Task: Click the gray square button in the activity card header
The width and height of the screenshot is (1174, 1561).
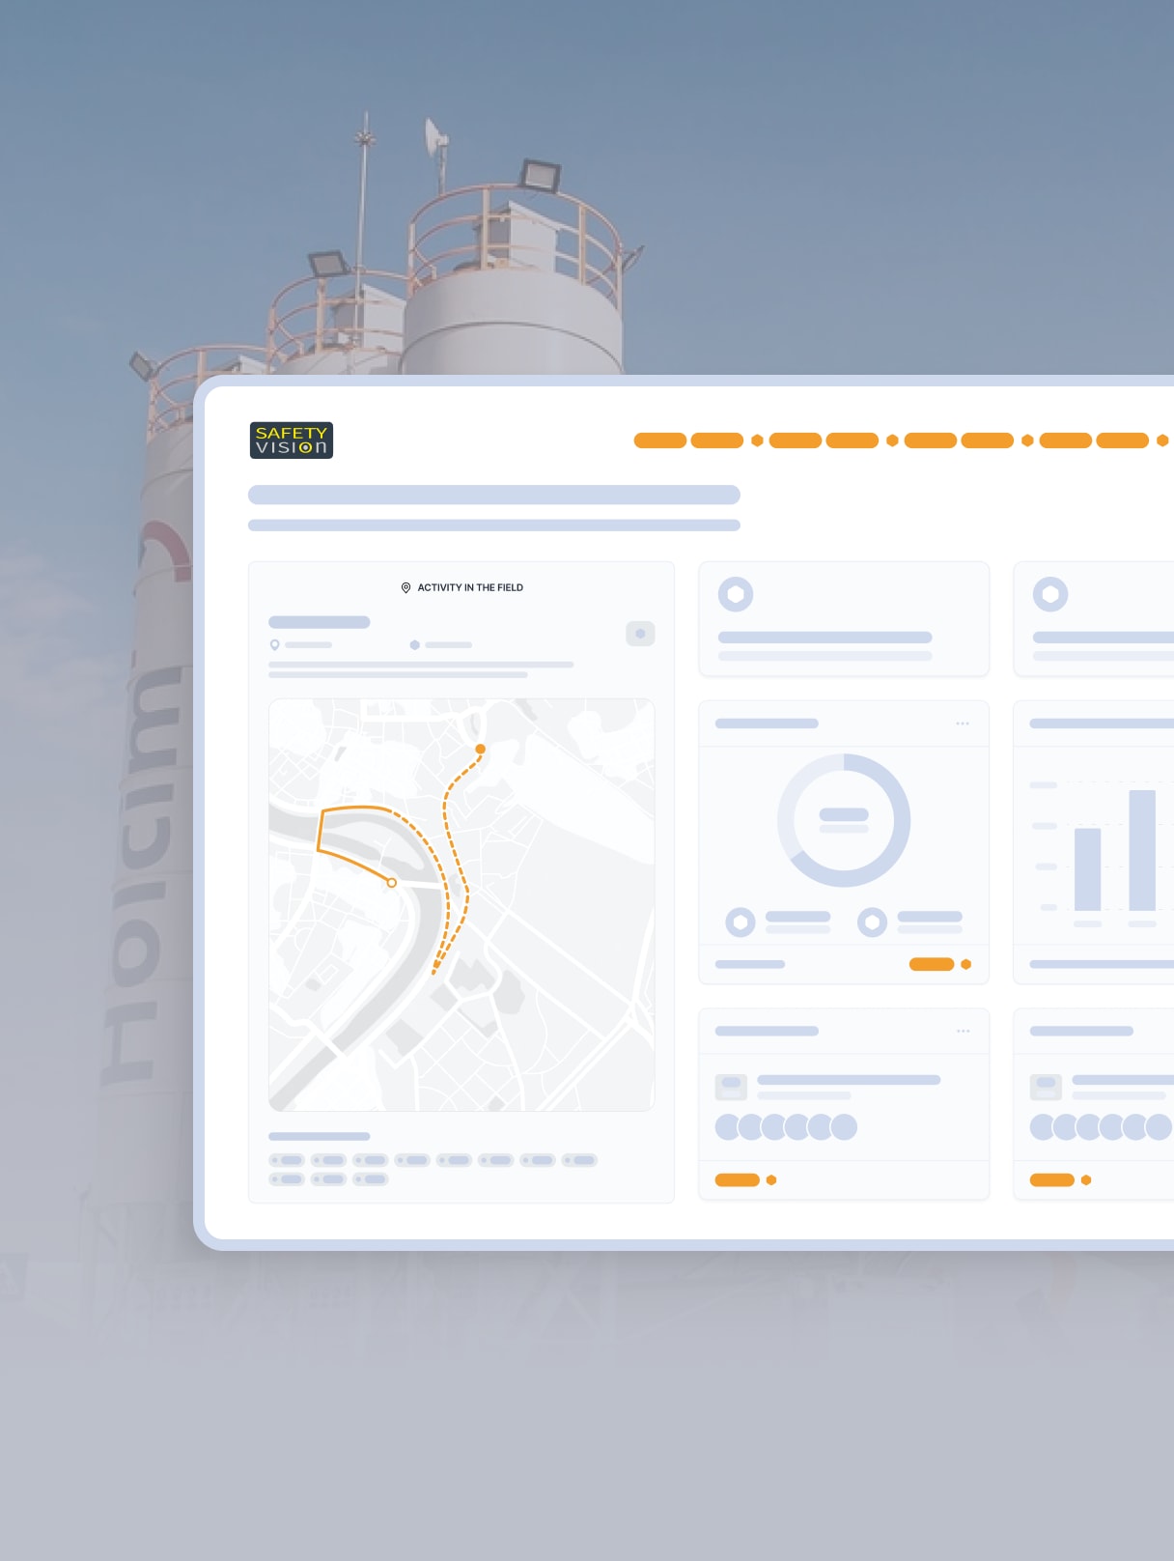Action: click(640, 634)
